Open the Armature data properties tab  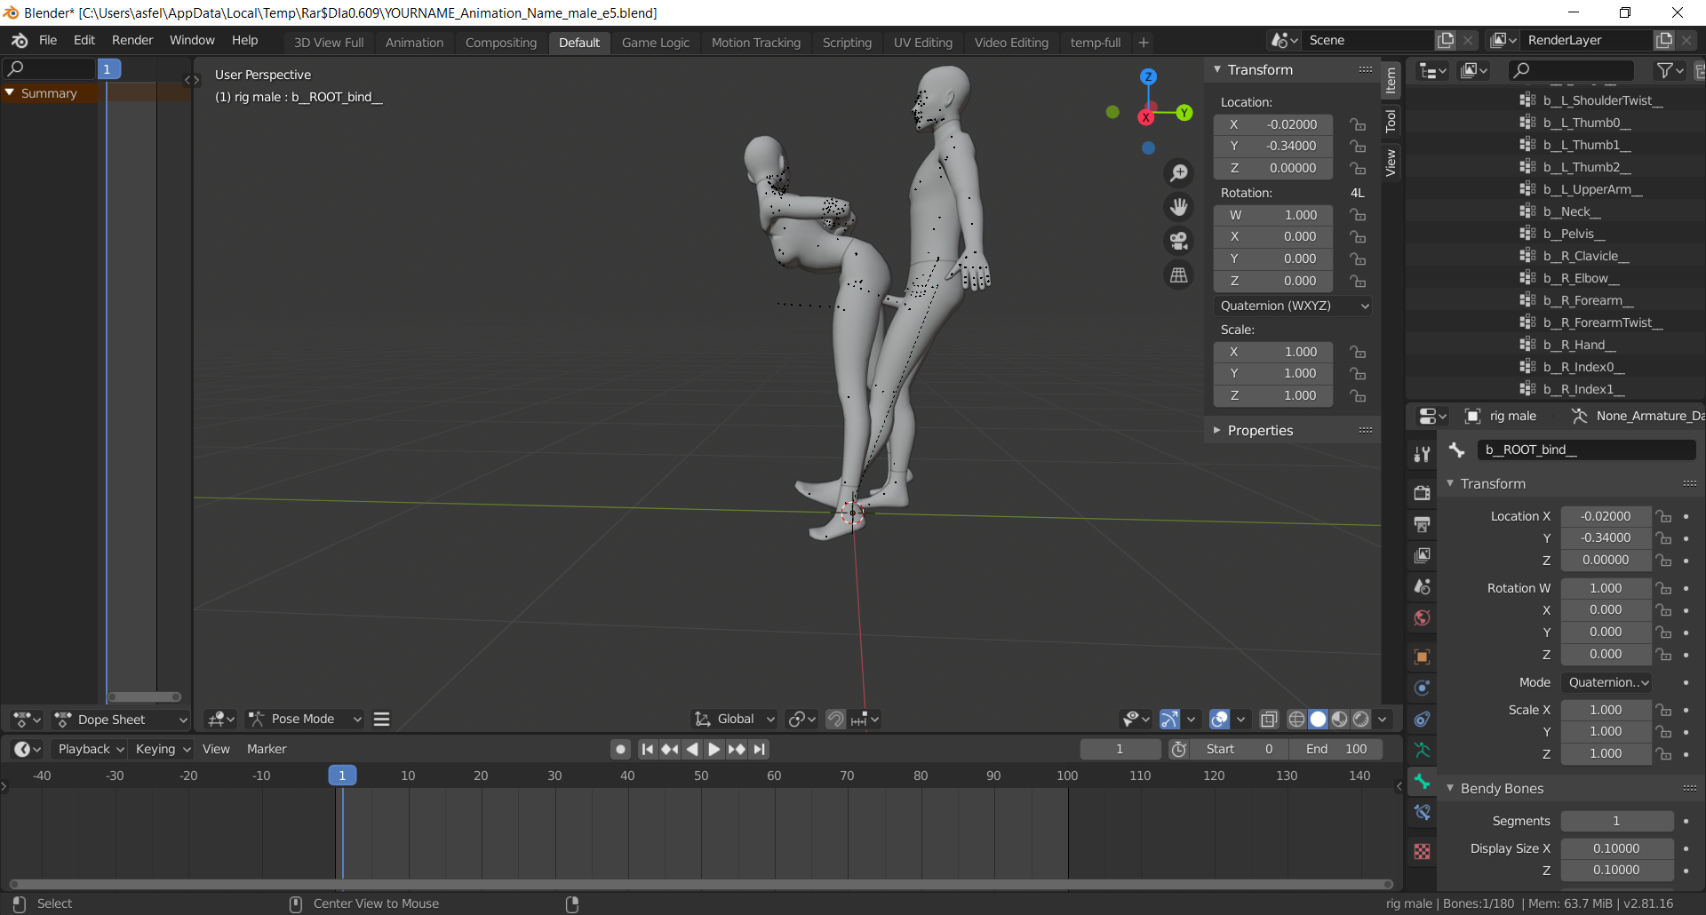[x=1422, y=750]
